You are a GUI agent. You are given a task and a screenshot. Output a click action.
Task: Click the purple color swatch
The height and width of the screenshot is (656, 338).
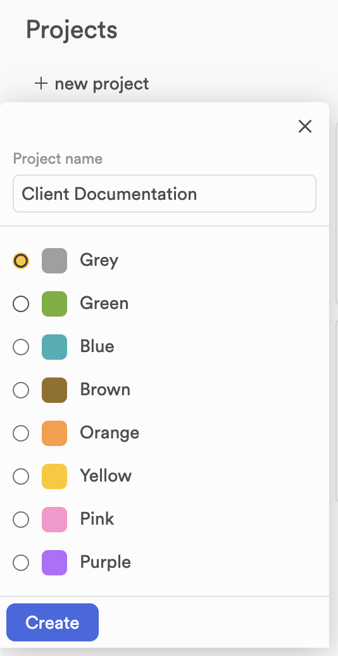(54, 563)
